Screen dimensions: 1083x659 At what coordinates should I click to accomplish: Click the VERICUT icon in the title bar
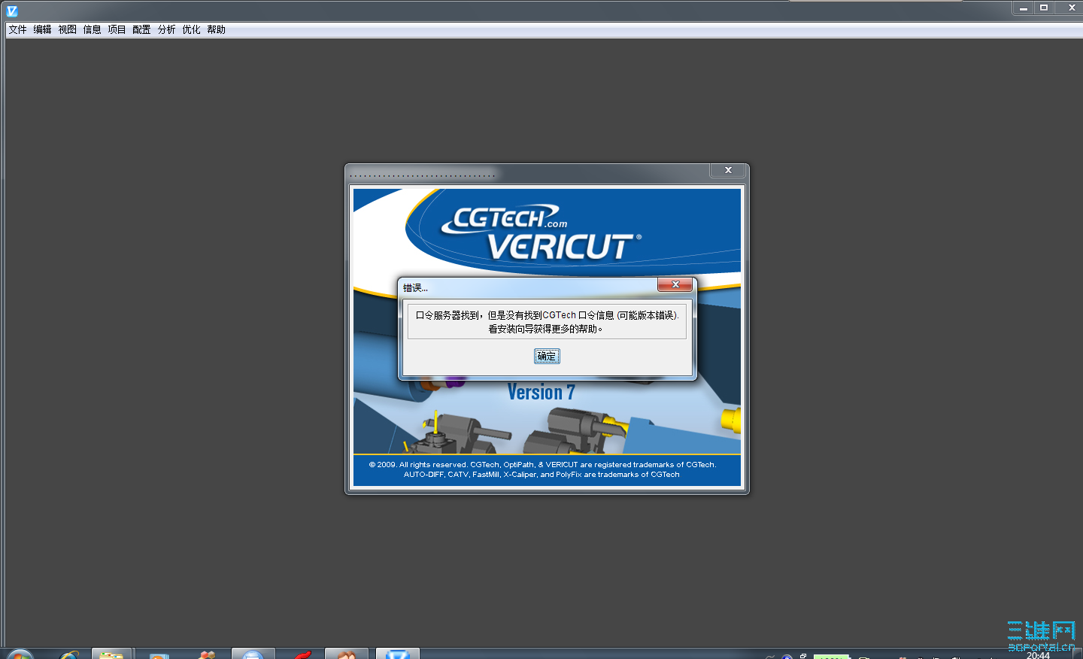(x=12, y=11)
